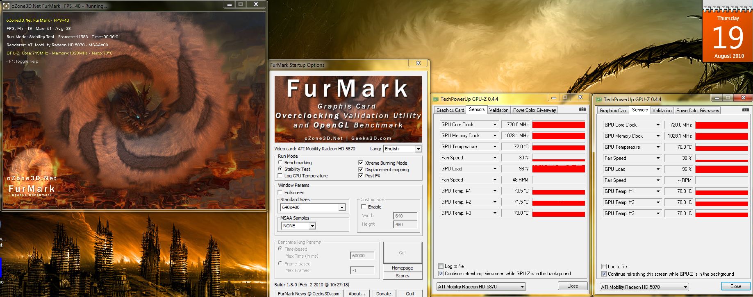Image resolution: width=753 pixels, height=297 pixels.
Task: Select Sensors tab in right GPU-Z window
Action: (x=640, y=110)
